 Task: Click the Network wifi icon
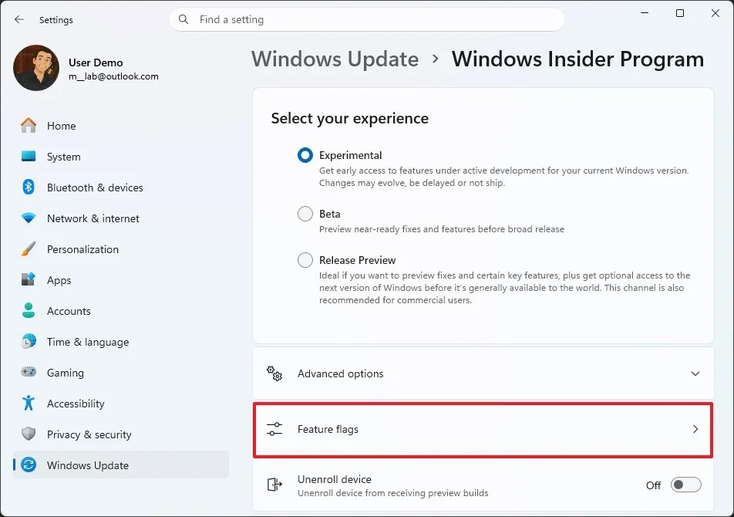pyautogui.click(x=29, y=218)
